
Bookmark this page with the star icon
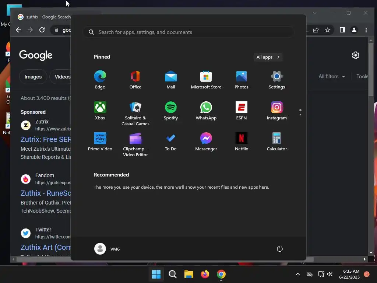click(x=327, y=30)
